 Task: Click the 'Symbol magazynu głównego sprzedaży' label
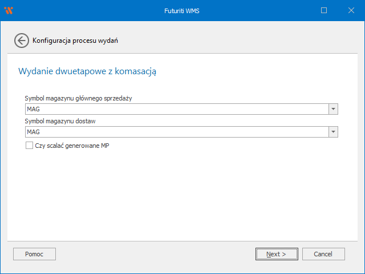tap(79, 98)
